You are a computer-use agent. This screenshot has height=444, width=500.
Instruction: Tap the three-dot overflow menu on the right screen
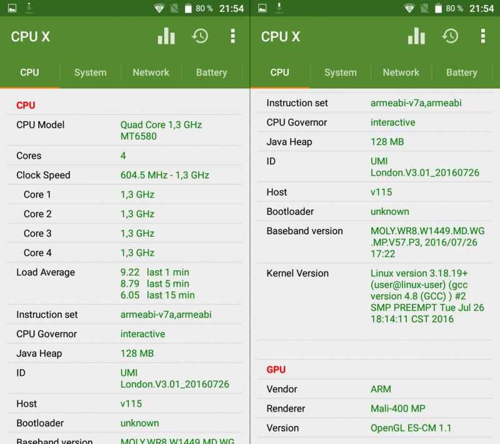click(x=483, y=36)
